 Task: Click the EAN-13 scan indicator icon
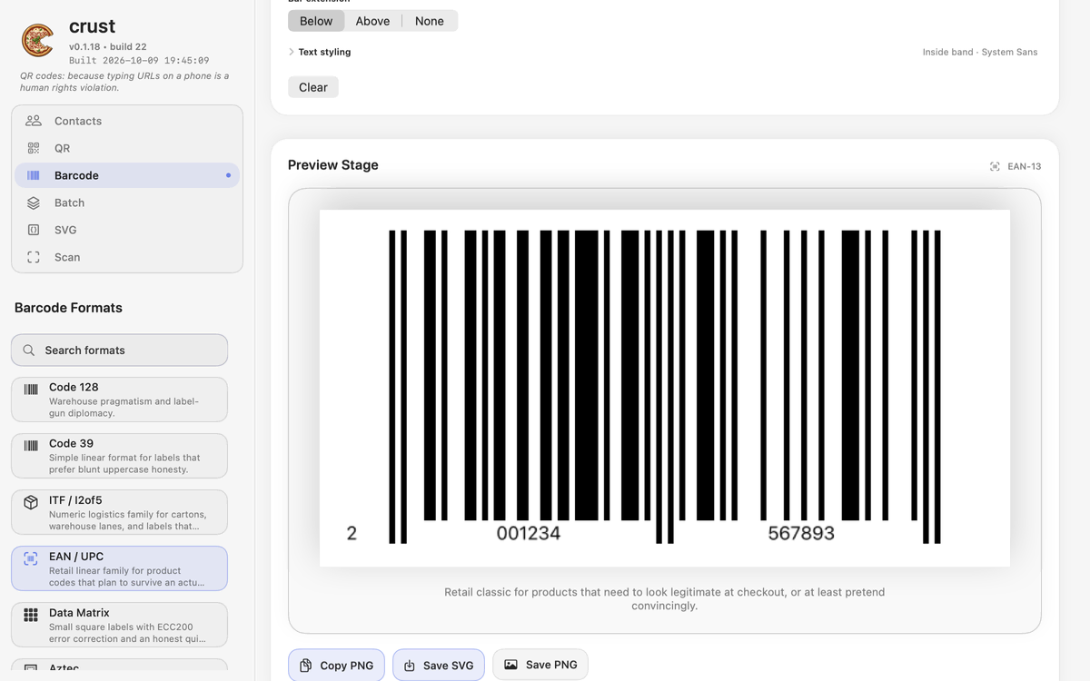995,166
